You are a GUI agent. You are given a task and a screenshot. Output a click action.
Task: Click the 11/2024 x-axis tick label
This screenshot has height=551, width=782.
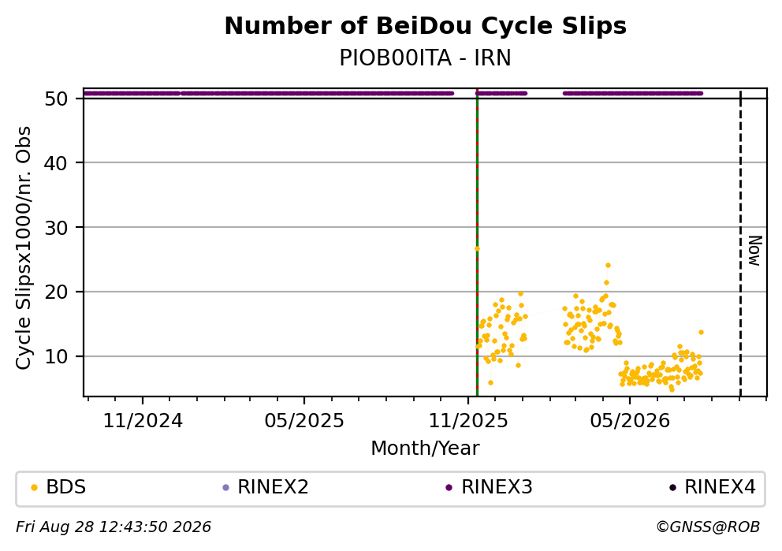point(143,422)
